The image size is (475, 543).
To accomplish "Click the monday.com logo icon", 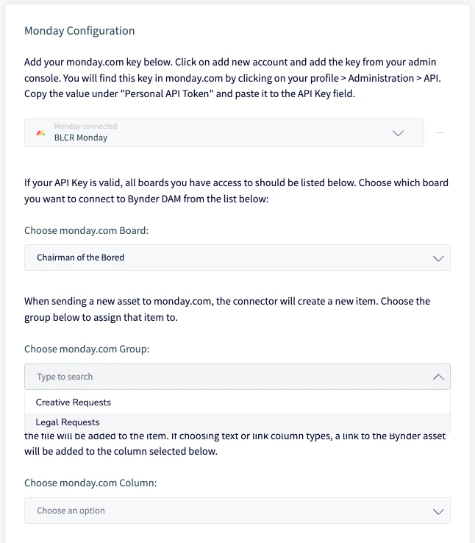I will click(x=41, y=133).
